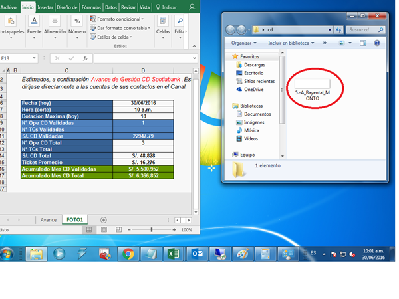
Task: Open the Alineación group icon
Action: pos(55,21)
